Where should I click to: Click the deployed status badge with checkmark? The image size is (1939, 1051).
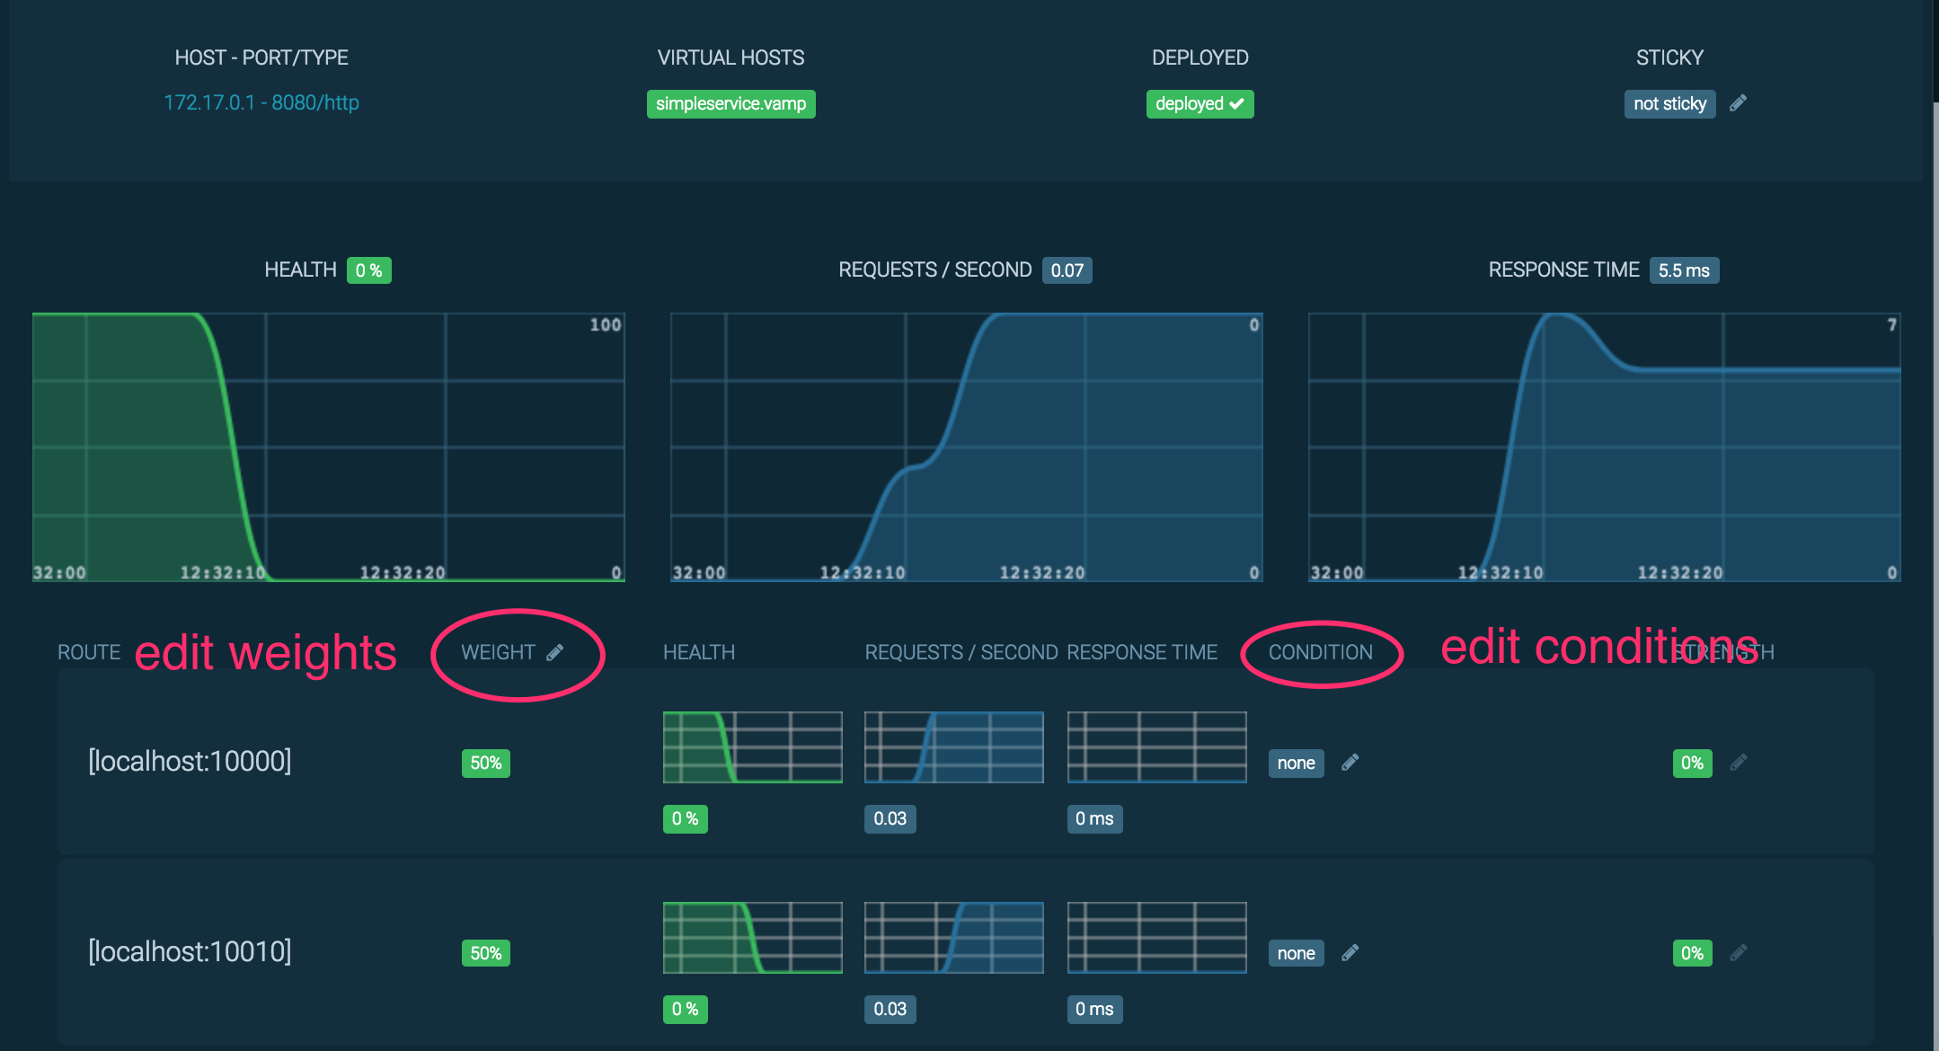coord(1200,104)
